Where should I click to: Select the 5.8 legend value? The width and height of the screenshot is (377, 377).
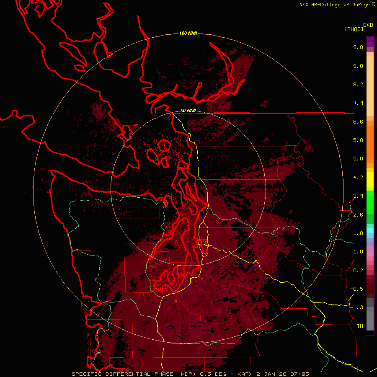click(x=358, y=140)
